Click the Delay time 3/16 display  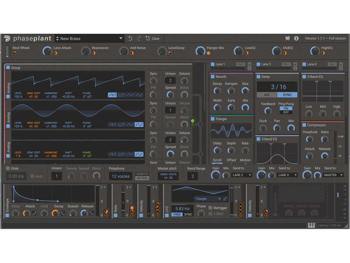(x=277, y=87)
